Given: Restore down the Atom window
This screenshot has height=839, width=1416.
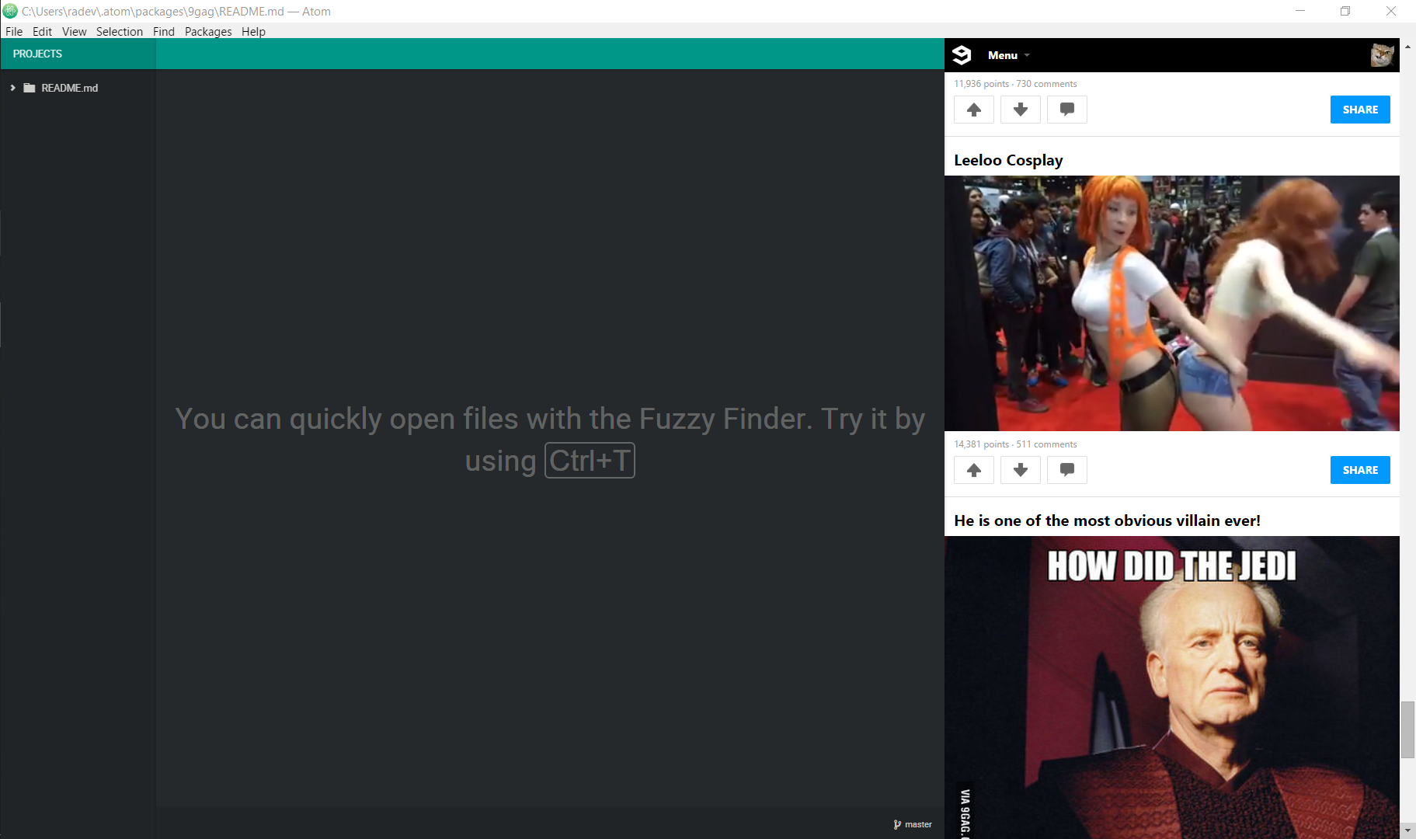Looking at the screenshot, I should tap(1345, 11).
